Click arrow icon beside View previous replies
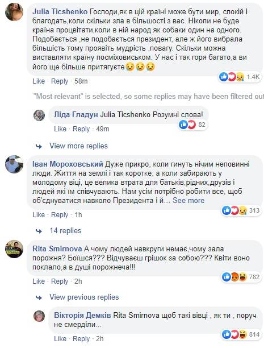 (x=39, y=297)
